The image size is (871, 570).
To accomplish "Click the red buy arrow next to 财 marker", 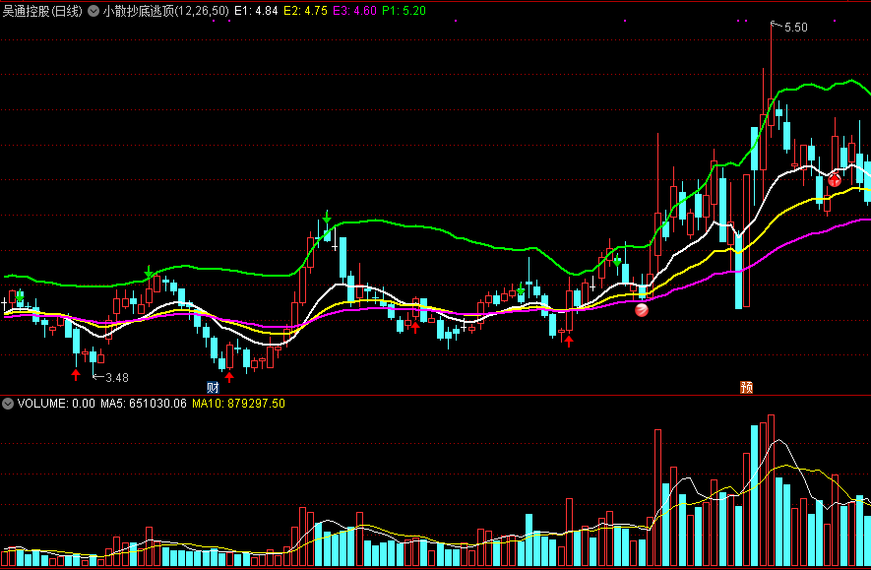I will [229, 377].
